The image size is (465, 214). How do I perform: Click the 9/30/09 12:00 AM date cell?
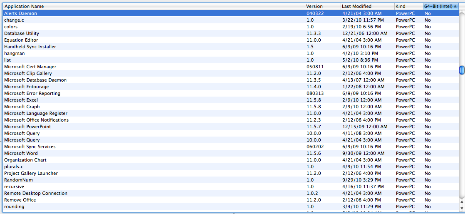click(363, 153)
